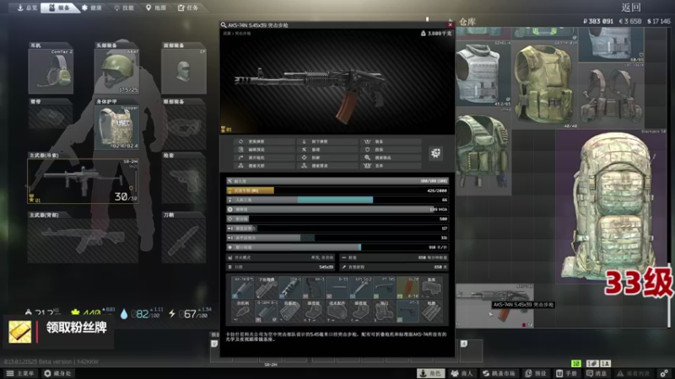Open the 主菜单 main menu
The height and width of the screenshot is (379, 675).
(20, 373)
